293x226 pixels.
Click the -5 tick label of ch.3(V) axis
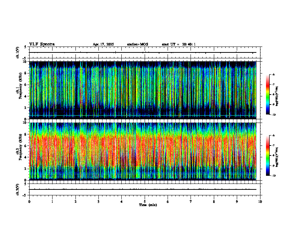(x=25, y=195)
